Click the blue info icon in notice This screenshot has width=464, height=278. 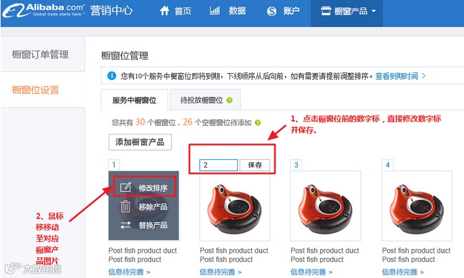click(112, 76)
